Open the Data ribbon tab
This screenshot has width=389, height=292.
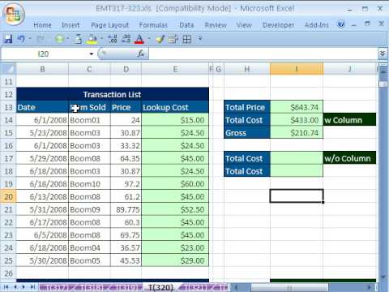point(186,25)
